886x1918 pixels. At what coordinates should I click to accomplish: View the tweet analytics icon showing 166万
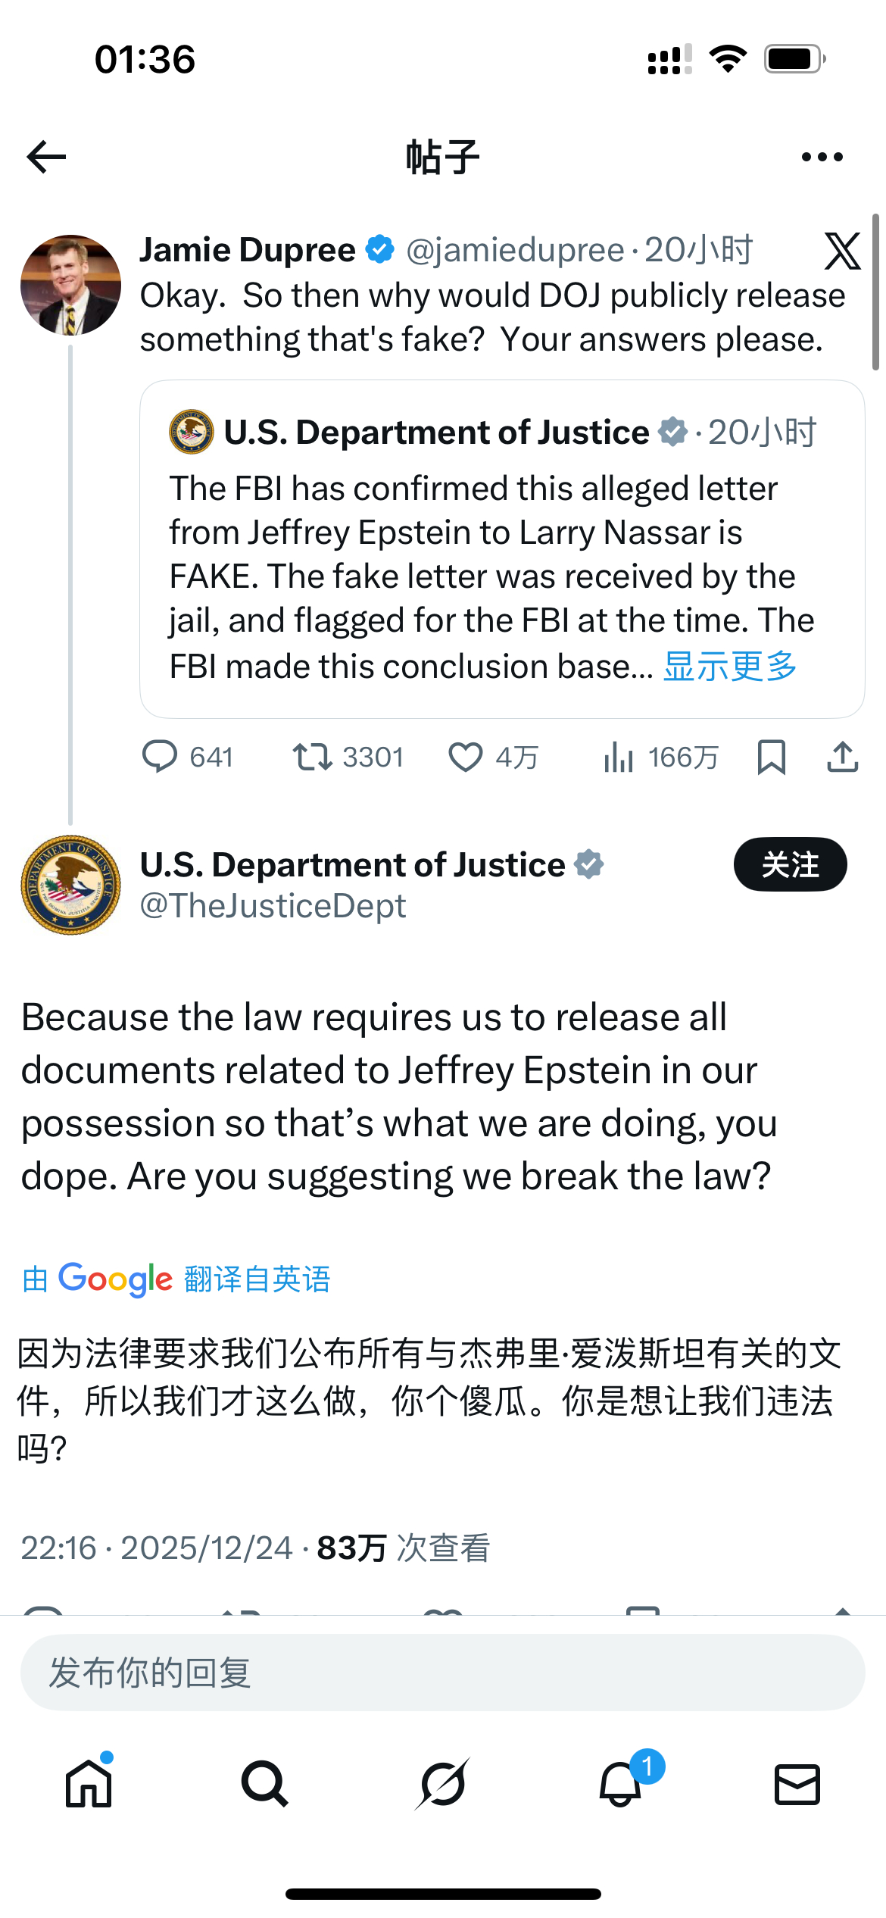click(x=619, y=756)
